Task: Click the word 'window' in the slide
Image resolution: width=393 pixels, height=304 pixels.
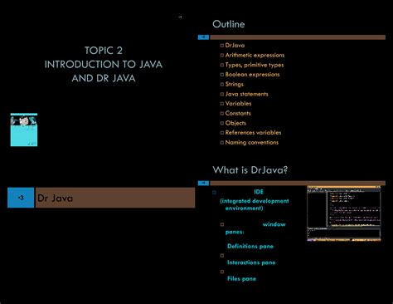Action: [274, 224]
